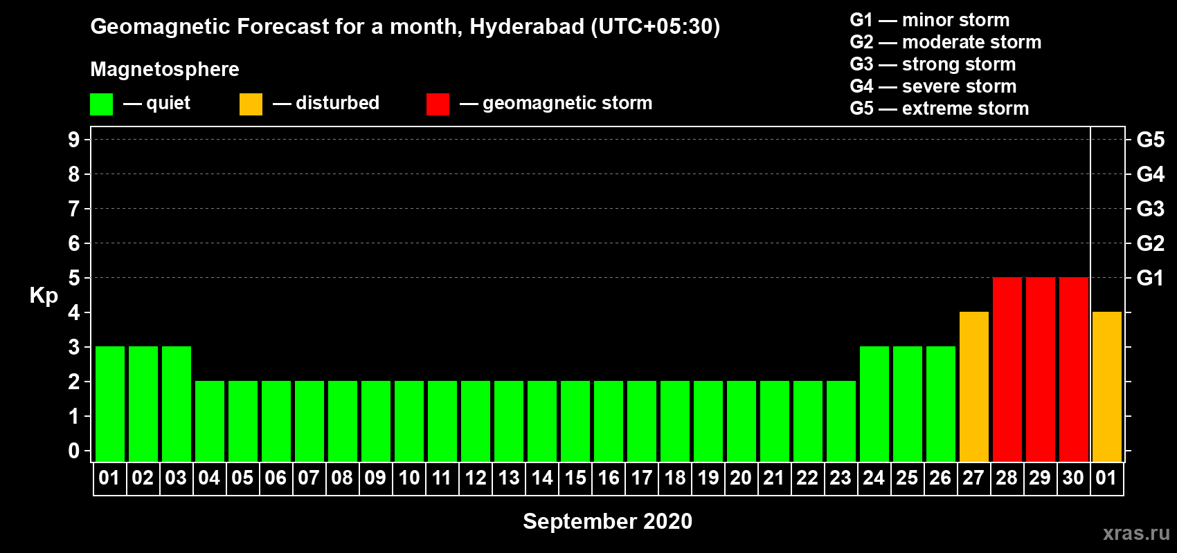
Task: Select the green bar for day 10
Action: (x=409, y=421)
